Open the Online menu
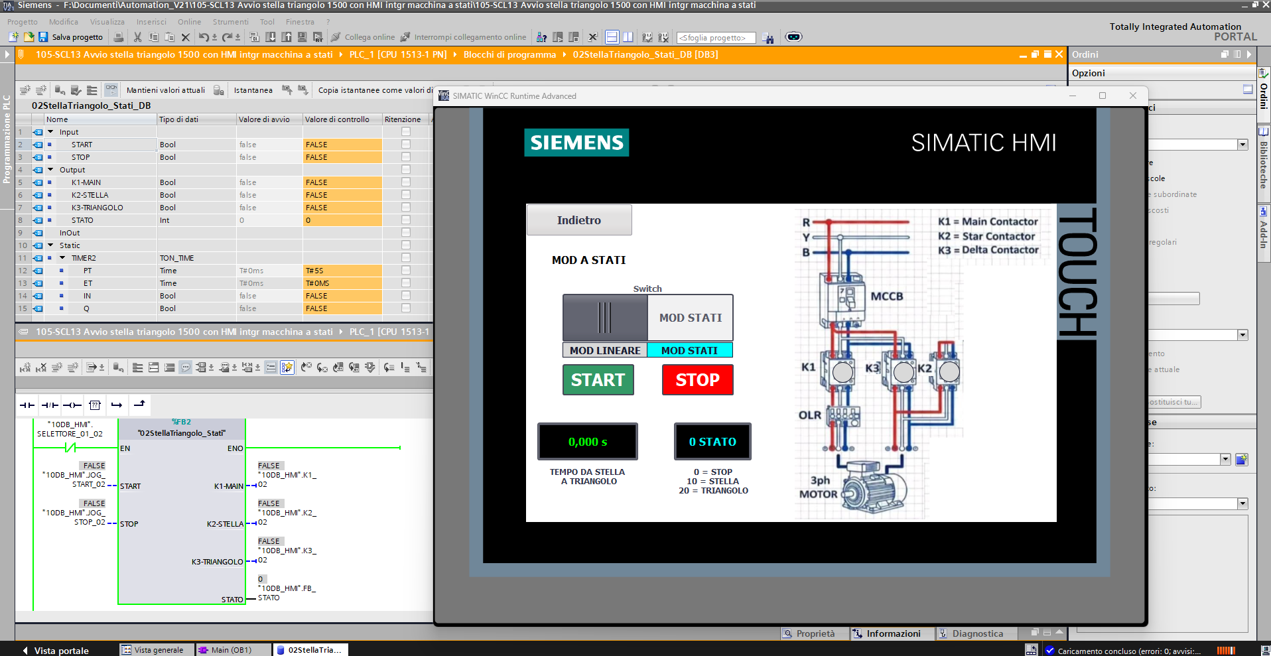 [189, 22]
